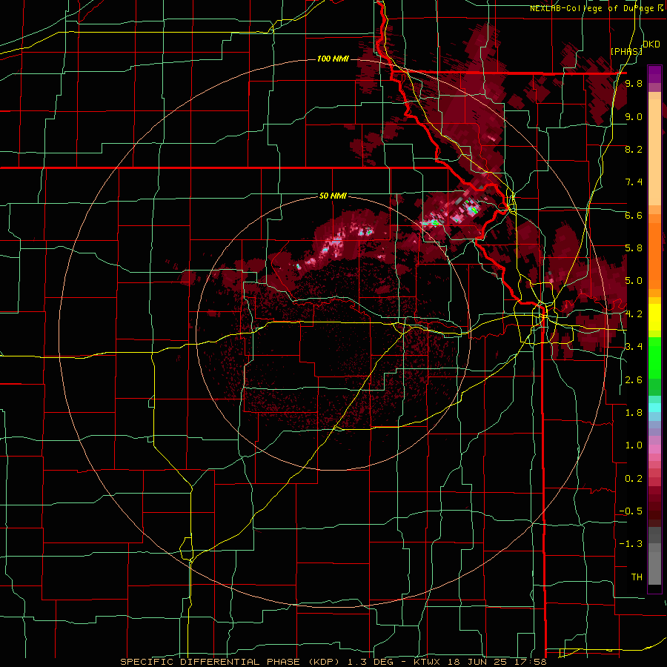667x667 pixels.
Task: Click the "9.0" scale value
Action: click(634, 116)
